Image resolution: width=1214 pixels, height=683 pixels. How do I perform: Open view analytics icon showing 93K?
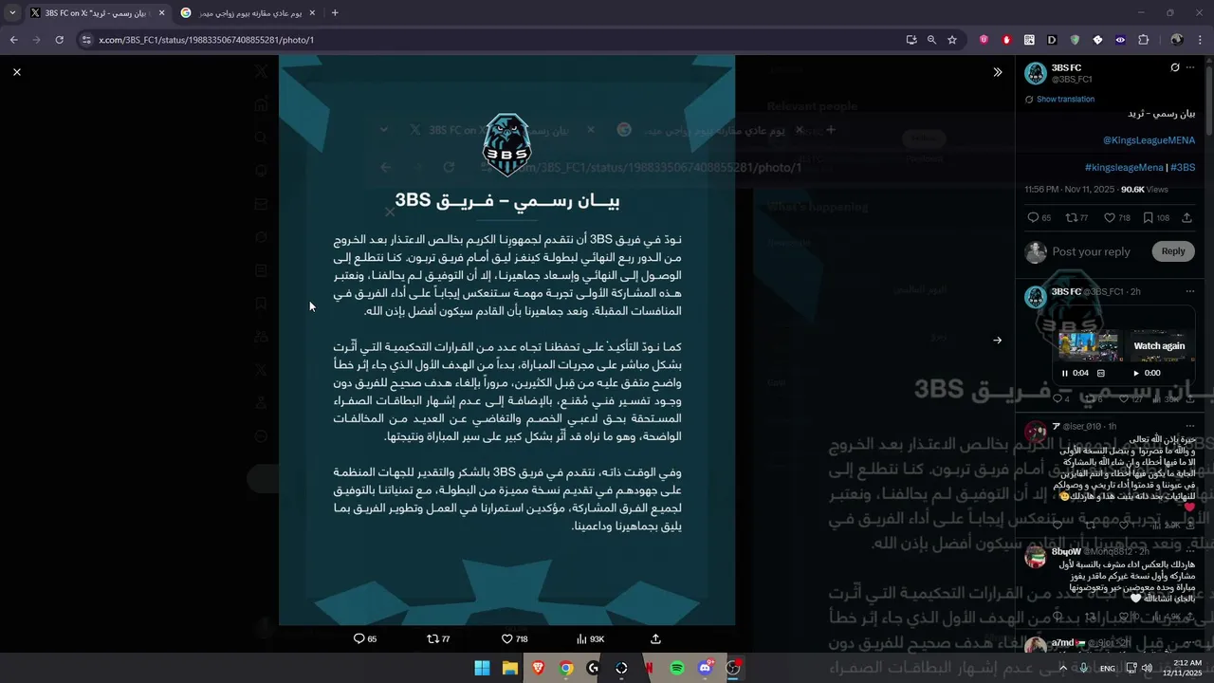point(581,639)
